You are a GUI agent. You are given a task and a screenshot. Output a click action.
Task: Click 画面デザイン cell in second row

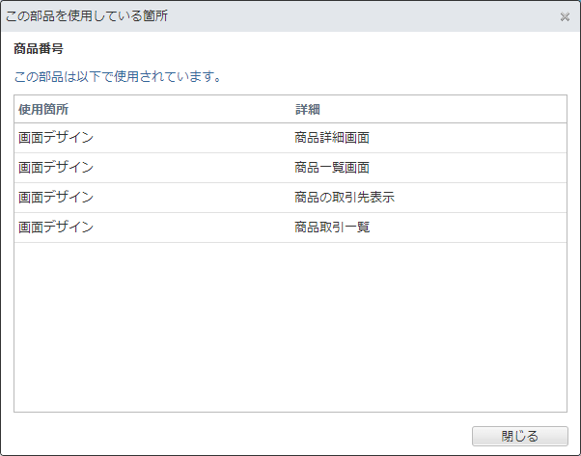point(56,168)
